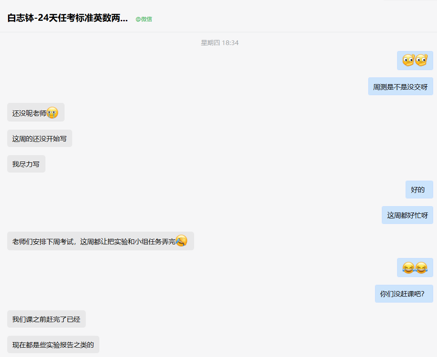Click the 星期四 18:34 timestamp
Screen dimensions: 437x357
[x=220, y=42]
